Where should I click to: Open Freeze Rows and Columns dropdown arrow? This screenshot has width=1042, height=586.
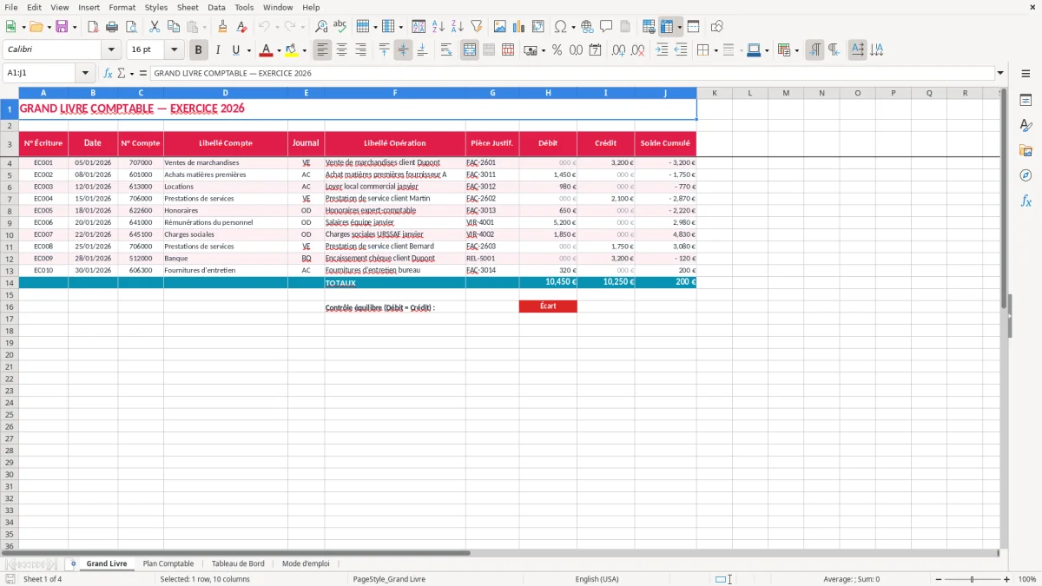[680, 27]
